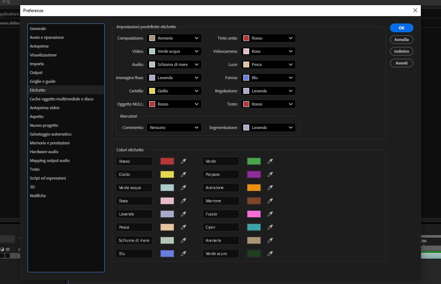Open Aspetto preferences category

[66, 117]
